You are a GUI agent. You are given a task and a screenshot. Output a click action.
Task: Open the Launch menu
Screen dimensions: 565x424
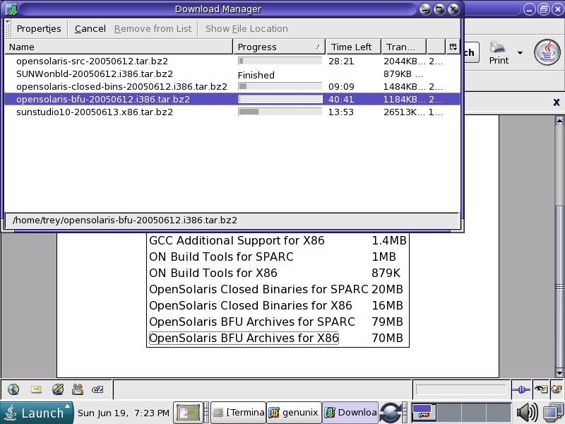(x=36, y=413)
